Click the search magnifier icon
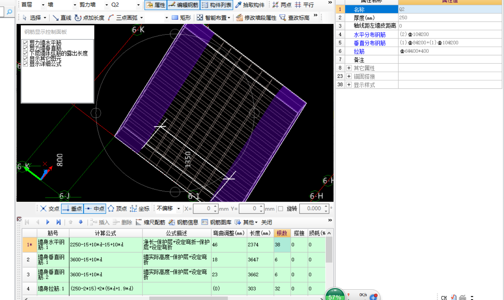 10,12
